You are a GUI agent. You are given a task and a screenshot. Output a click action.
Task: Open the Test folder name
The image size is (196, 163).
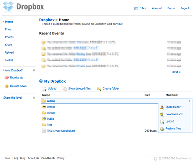[49, 125]
